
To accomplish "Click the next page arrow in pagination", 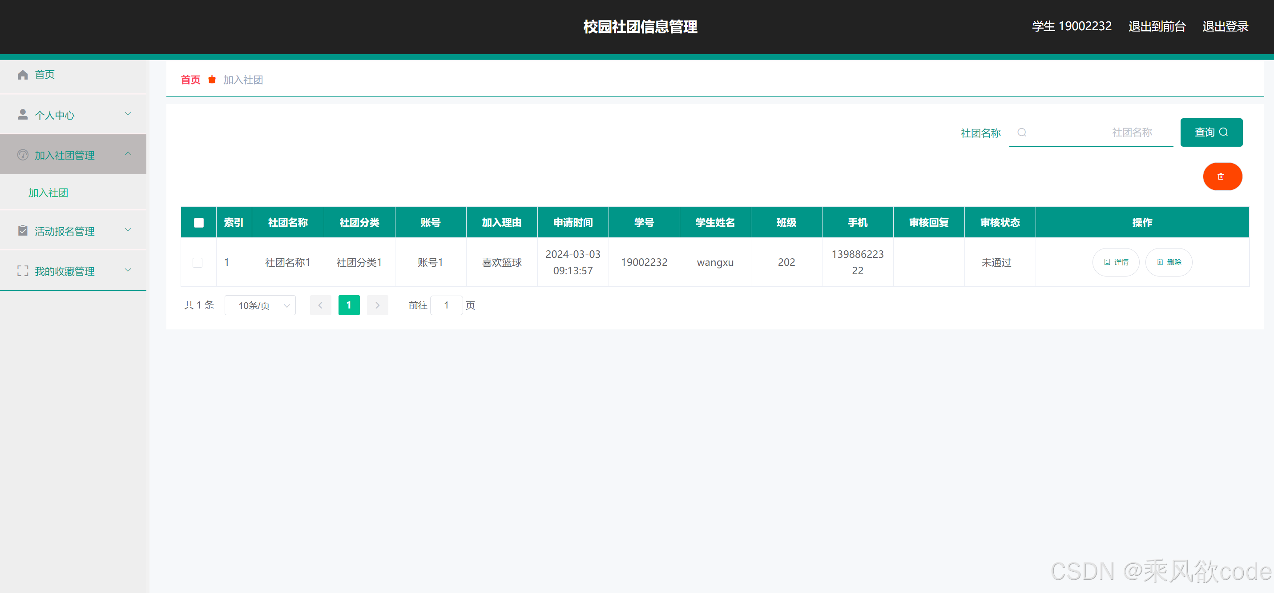I will pos(377,305).
